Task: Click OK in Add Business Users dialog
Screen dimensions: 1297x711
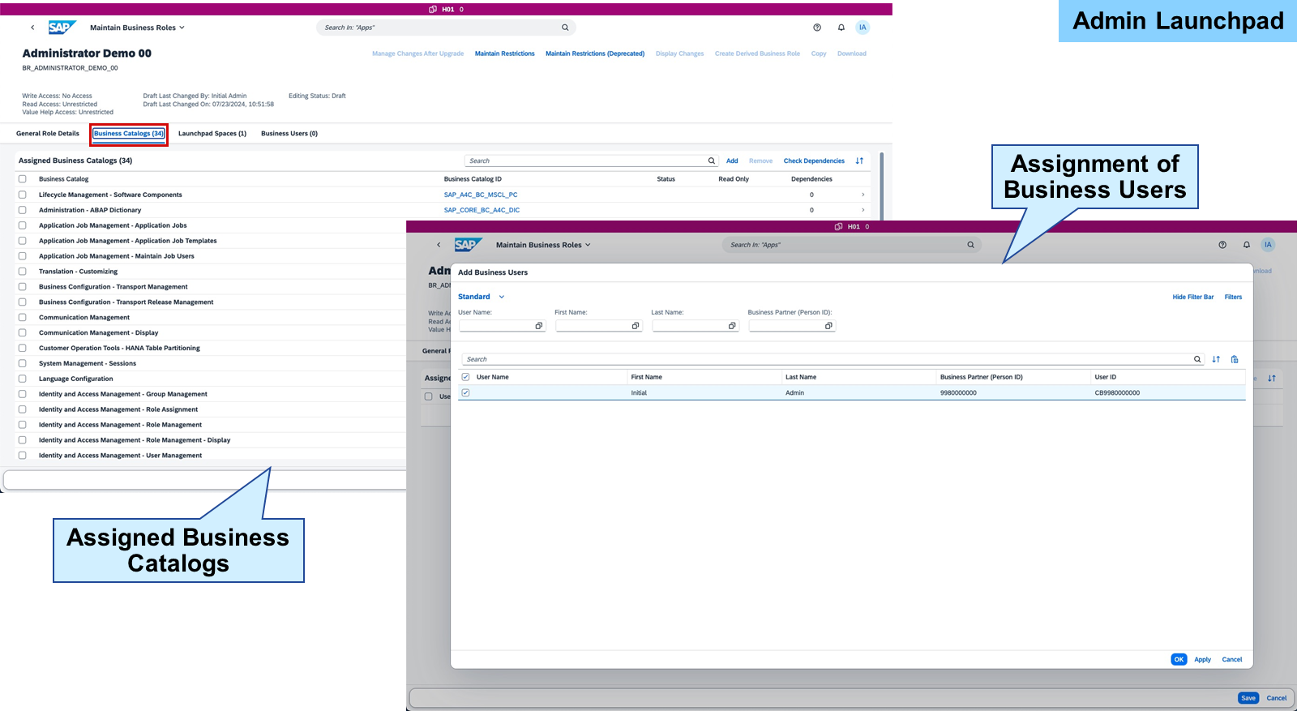Action: 1179,659
